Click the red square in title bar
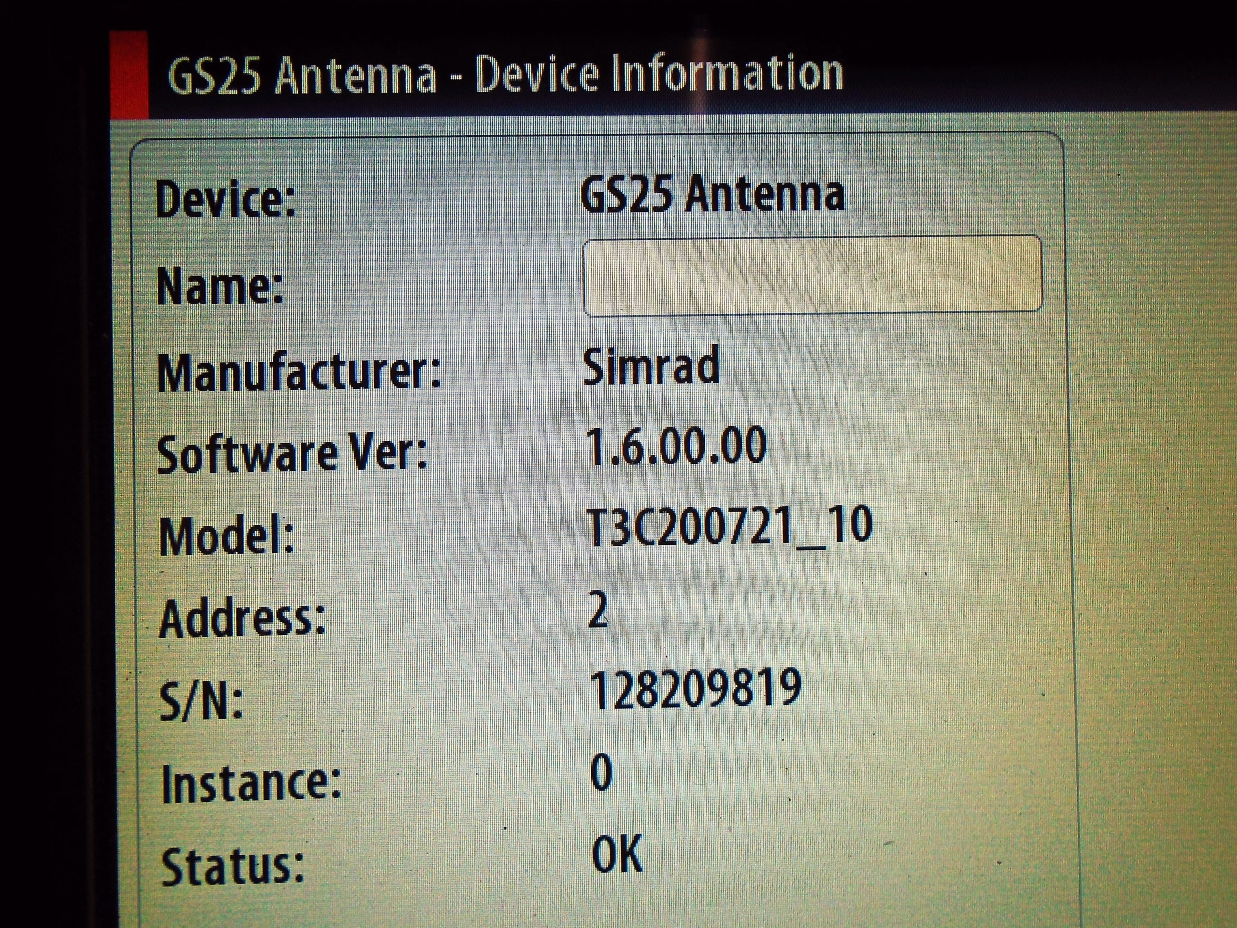Viewport: 1237px width, 928px height. coord(129,74)
